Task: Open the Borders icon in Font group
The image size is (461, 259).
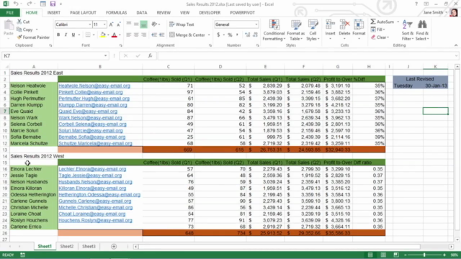Action: click(88, 35)
